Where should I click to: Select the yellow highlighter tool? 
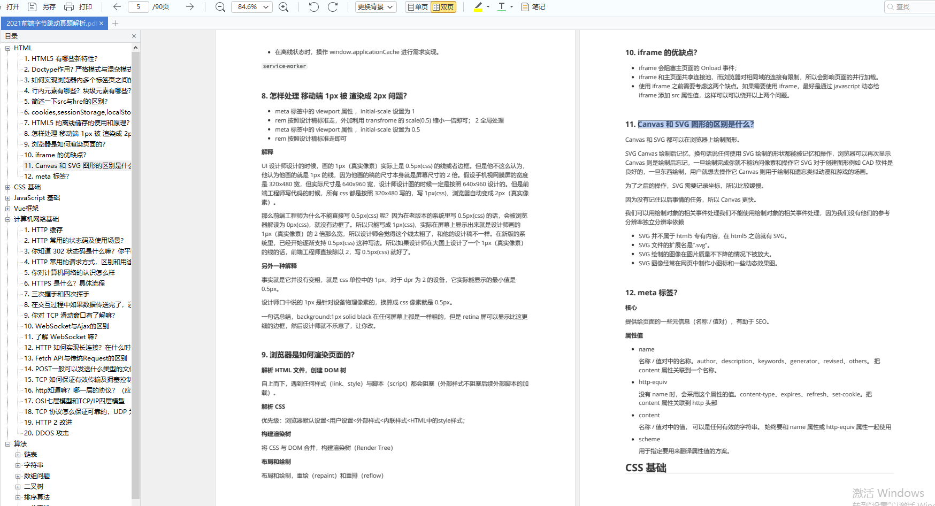click(478, 7)
